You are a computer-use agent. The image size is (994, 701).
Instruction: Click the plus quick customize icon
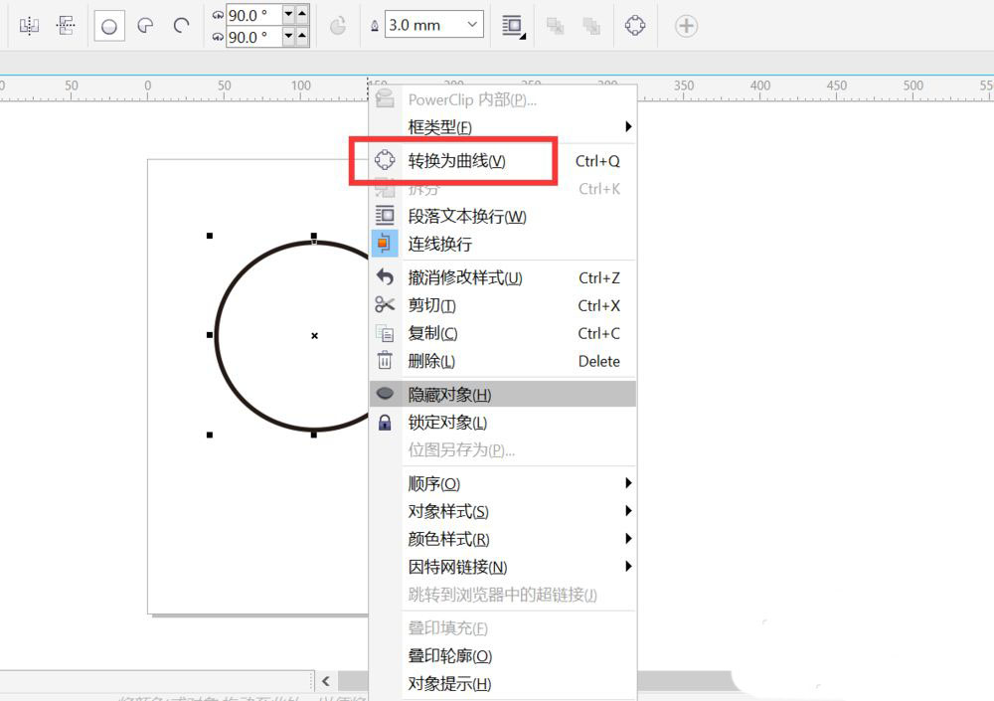tap(686, 26)
